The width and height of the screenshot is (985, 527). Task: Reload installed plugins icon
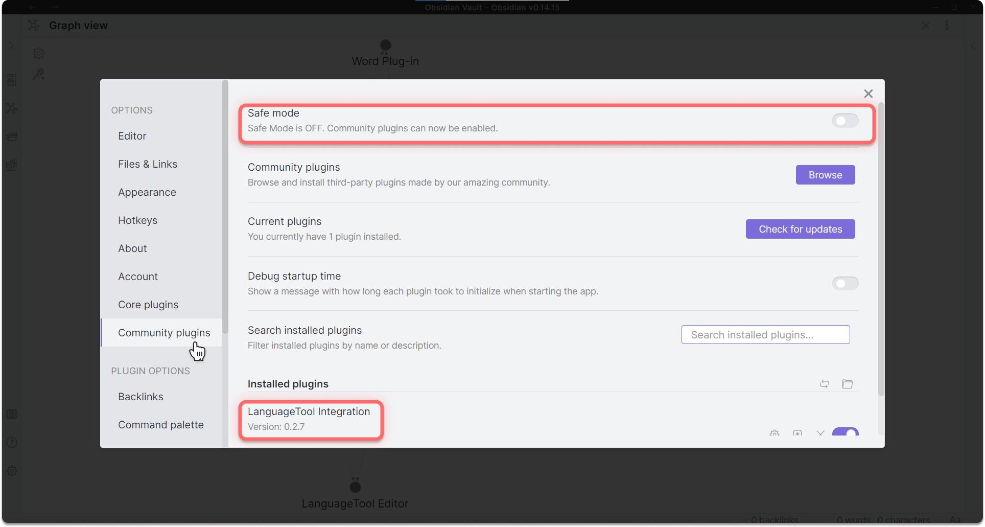[825, 384]
